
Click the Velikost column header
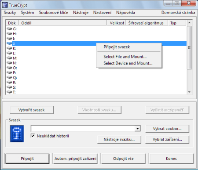116,23
